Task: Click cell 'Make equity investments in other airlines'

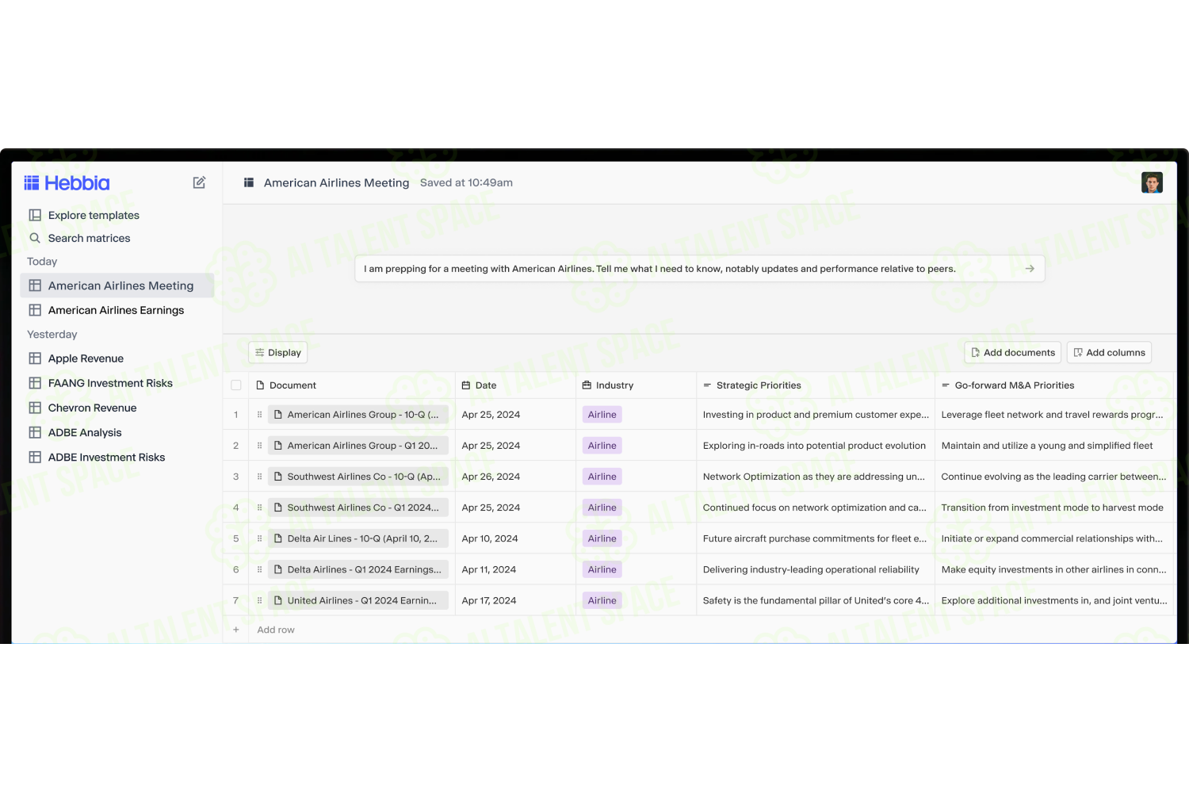Action: coord(1053,569)
